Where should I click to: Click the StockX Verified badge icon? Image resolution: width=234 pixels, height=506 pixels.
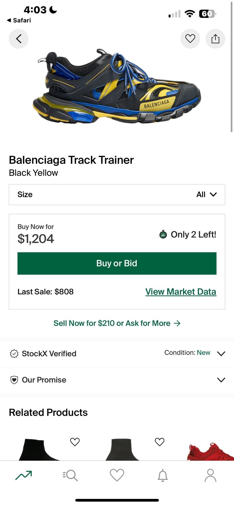click(x=14, y=354)
